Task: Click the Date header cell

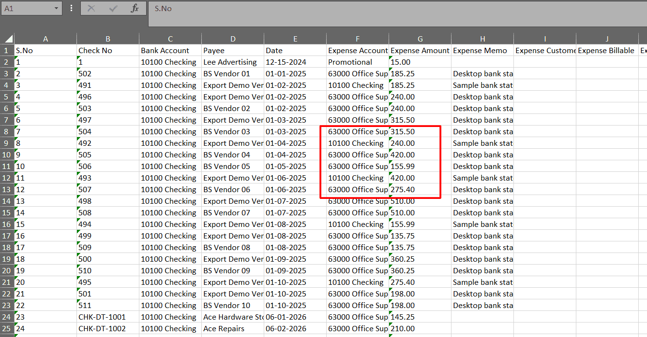Action: (x=295, y=51)
